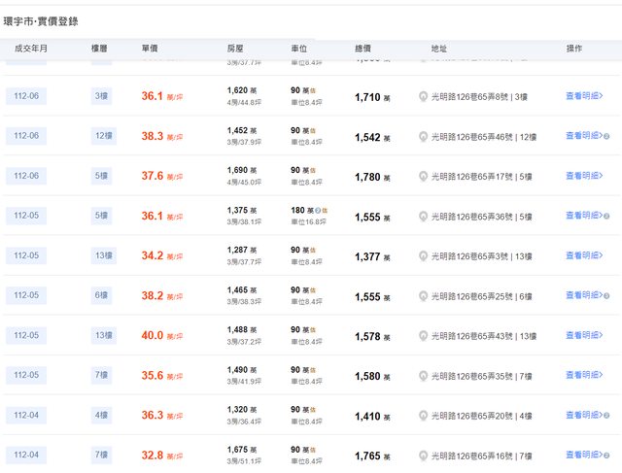The image size is (622, 473).
Task: Click location pin for 65弄3號 13樓
Action: click(x=423, y=256)
